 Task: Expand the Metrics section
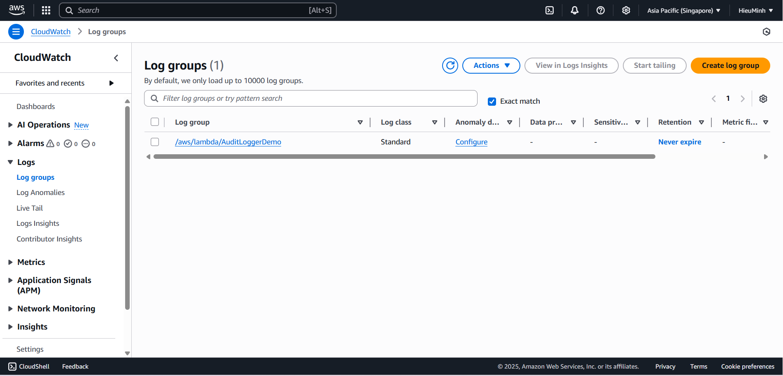tap(10, 262)
